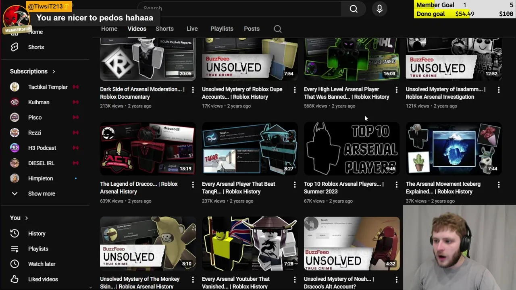Play the Arsenal Youtuber Vanished 7:28 thumbnail
This screenshot has width=516, height=290.
[250, 243]
